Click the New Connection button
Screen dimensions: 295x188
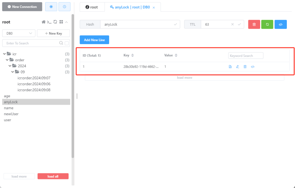22,7
